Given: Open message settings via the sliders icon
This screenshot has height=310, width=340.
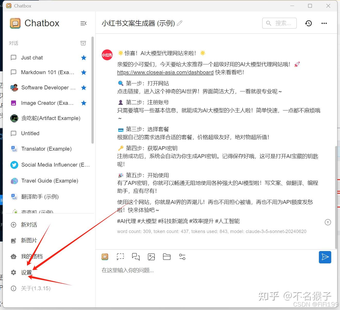Looking at the screenshot, I should tap(182, 257).
